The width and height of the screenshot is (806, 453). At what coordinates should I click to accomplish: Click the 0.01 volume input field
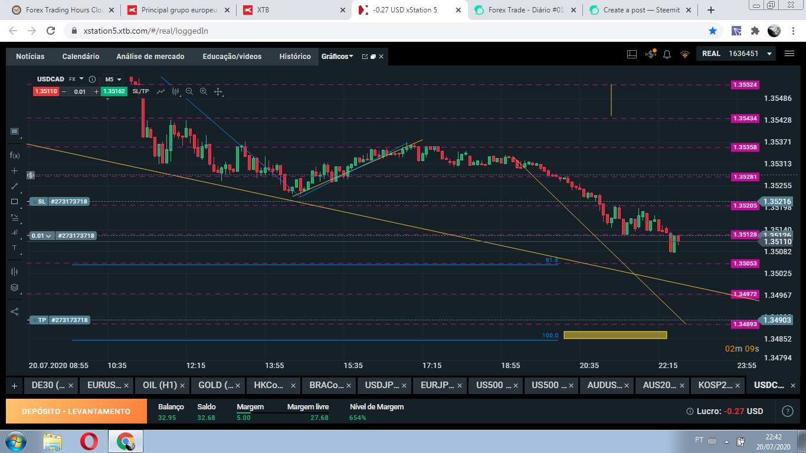(80, 91)
